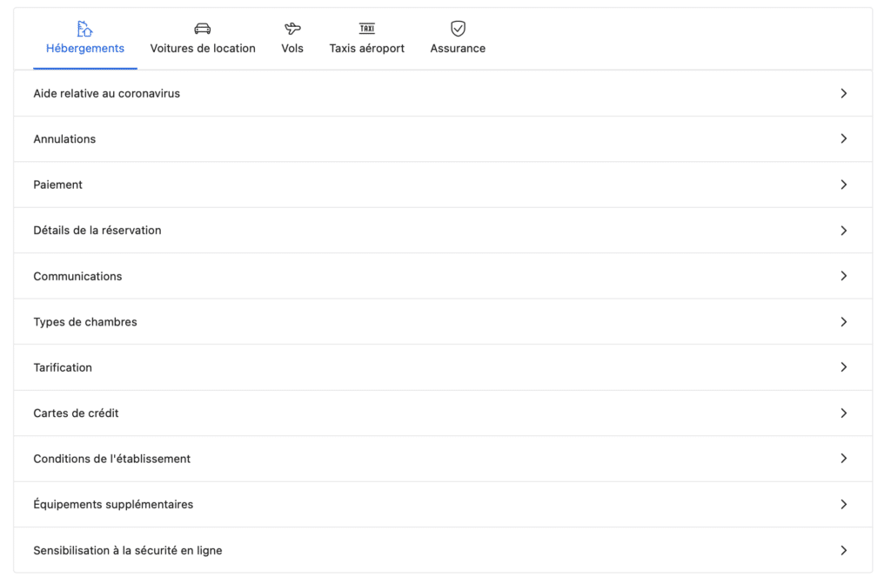
Task: Click the house icon above Hébergements
Action: point(84,29)
